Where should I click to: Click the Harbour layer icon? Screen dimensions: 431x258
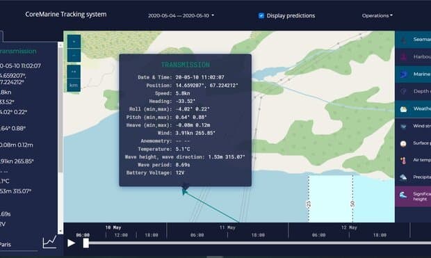[403, 57]
